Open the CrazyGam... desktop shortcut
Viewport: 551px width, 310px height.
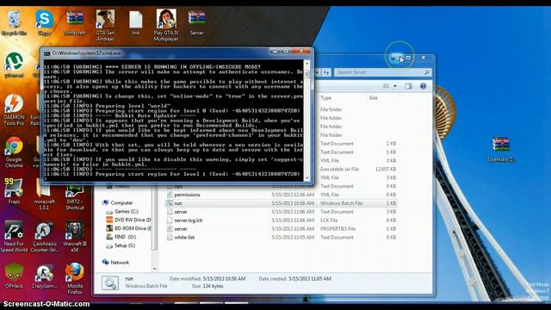coord(44,276)
